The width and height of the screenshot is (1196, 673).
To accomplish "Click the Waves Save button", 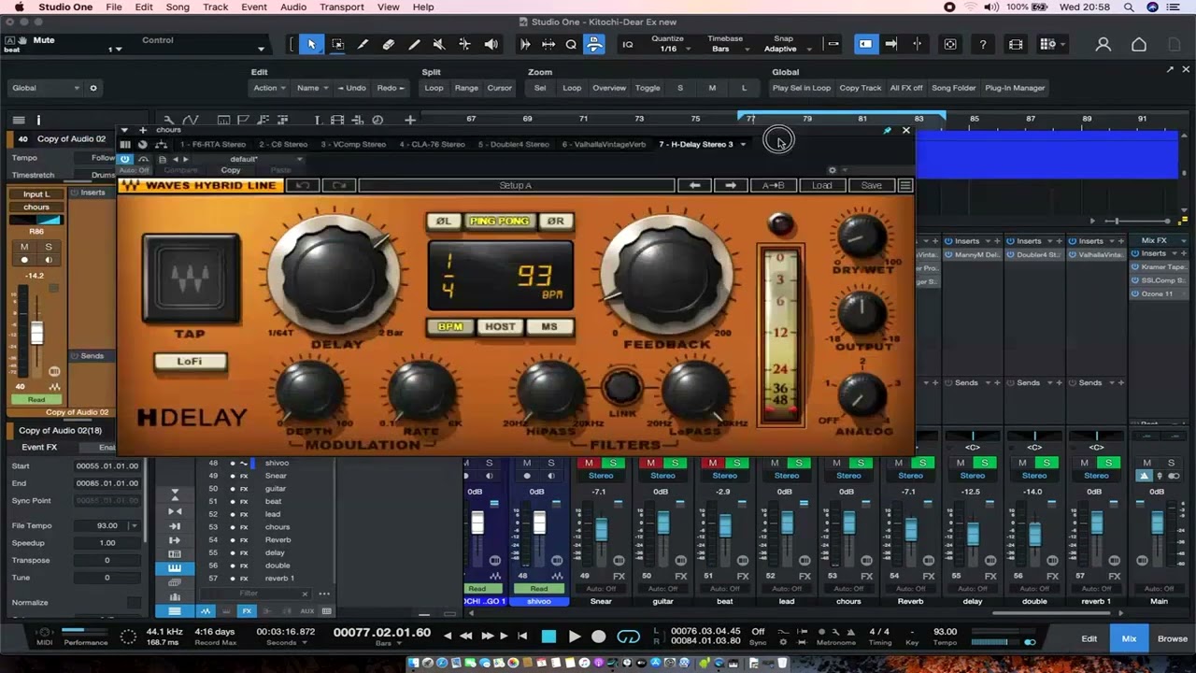I will tap(871, 185).
